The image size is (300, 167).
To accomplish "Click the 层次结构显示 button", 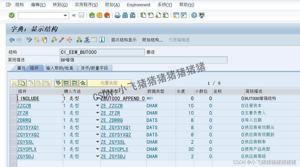I will 124,40.
